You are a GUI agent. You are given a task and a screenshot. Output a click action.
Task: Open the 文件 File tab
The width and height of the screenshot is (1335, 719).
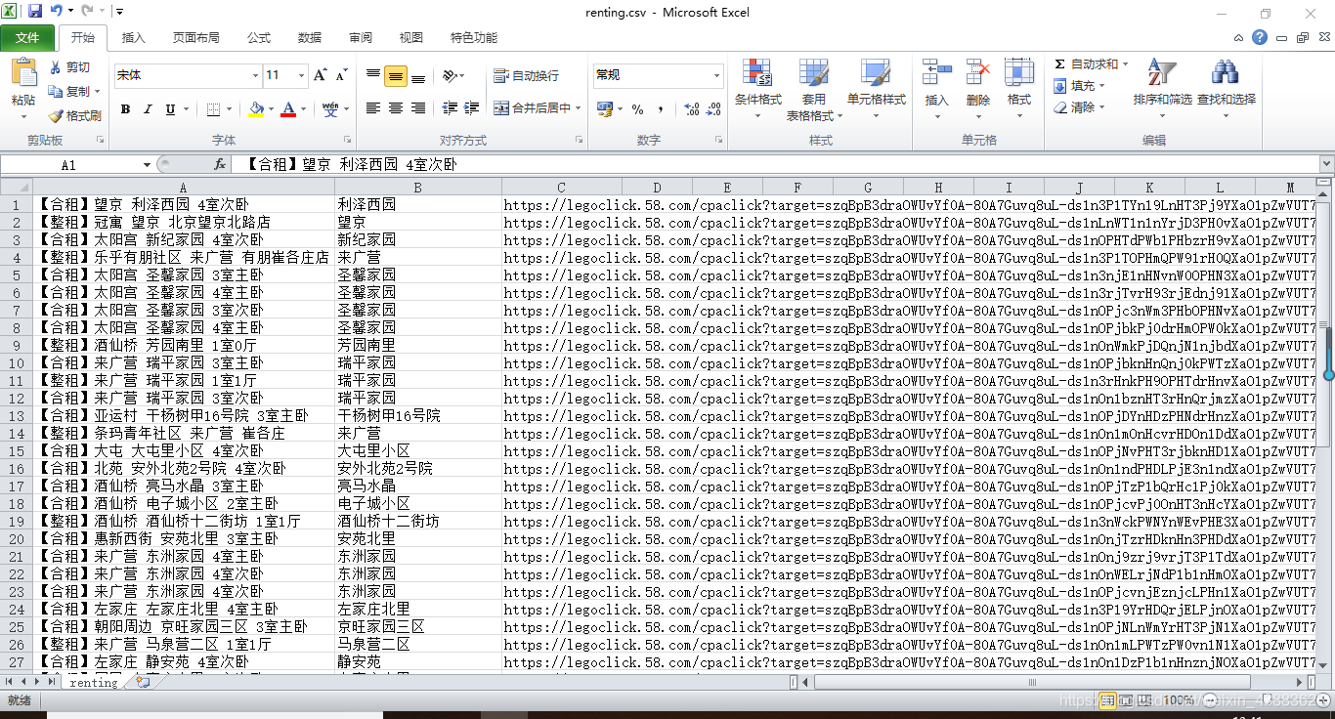pyautogui.click(x=28, y=38)
